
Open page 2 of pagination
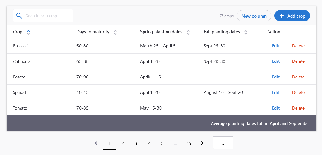pos(122,143)
